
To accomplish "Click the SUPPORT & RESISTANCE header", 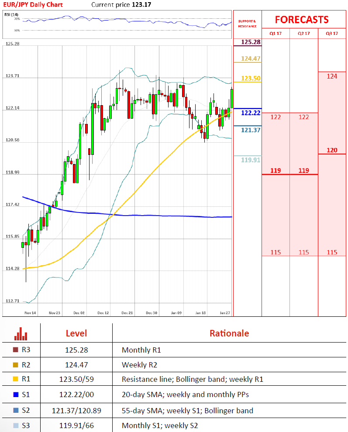I will [247, 24].
